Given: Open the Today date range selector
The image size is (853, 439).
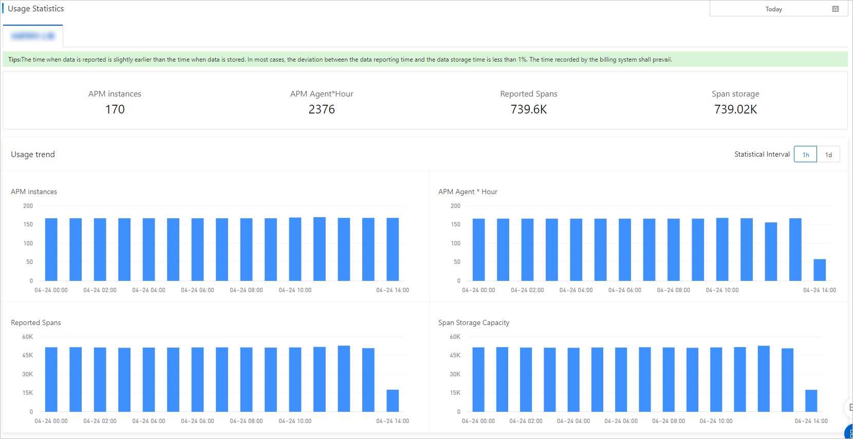Looking at the screenshot, I should point(778,9).
